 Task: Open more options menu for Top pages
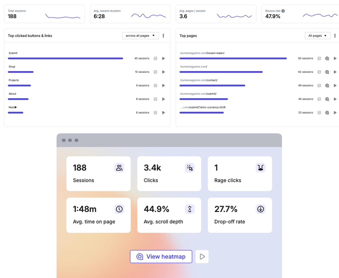click(x=335, y=36)
